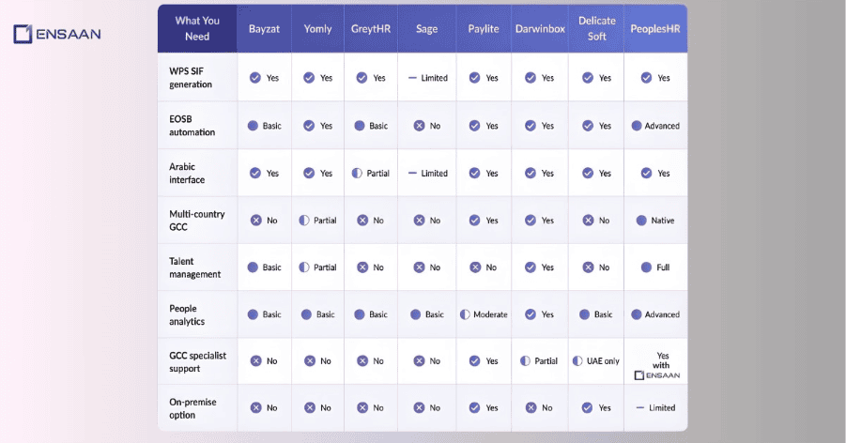Image resolution: width=846 pixels, height=443 pixels.
Task: Click X icon for Paylite Talent management
Action: pyautogui.click(x=475, y=267)
